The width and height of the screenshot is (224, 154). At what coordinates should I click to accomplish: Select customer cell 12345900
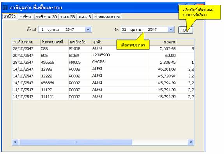(x=120, y=55)
